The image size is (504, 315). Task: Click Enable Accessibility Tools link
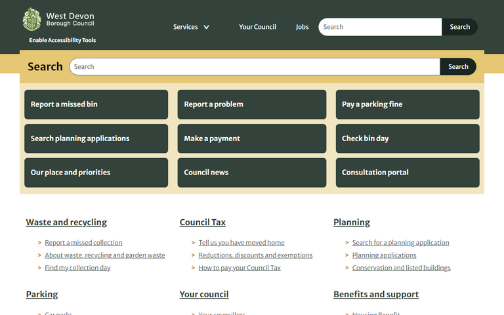pyautogui.click(x=62, y=40)
